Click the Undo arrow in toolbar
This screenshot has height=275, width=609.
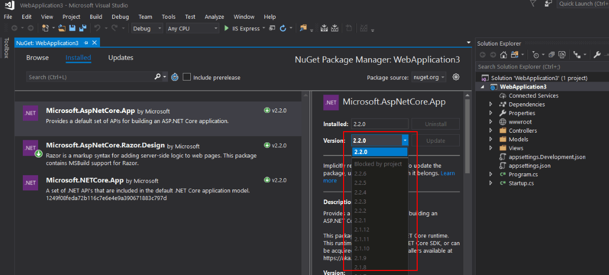point(97,28)
